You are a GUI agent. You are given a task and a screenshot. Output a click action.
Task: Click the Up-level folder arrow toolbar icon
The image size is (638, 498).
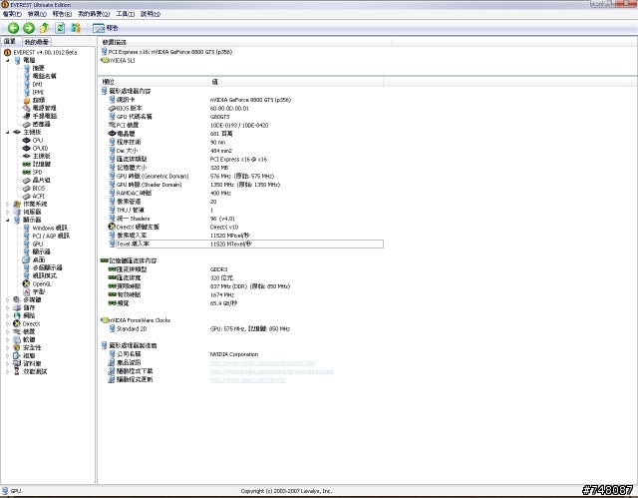tap(44, 28)
